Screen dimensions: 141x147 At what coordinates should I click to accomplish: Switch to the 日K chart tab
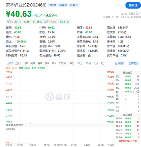(26, 63)
